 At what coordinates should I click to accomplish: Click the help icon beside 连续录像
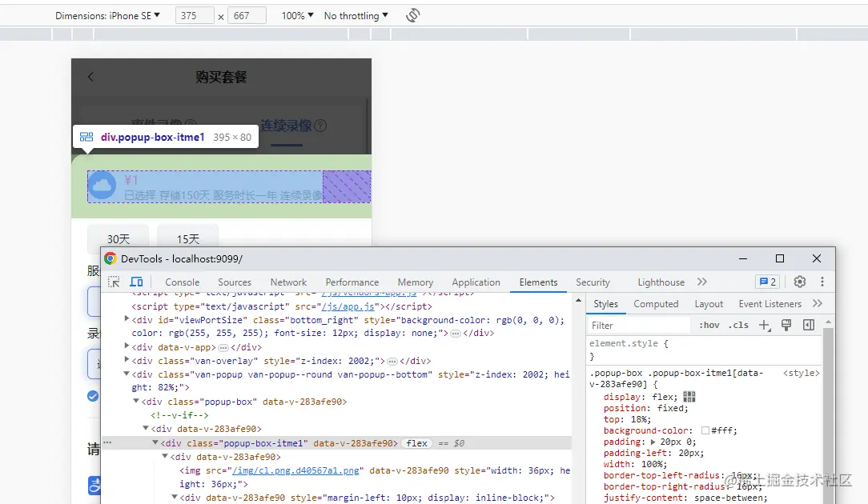pyautogui.click(x=320, y=126)
